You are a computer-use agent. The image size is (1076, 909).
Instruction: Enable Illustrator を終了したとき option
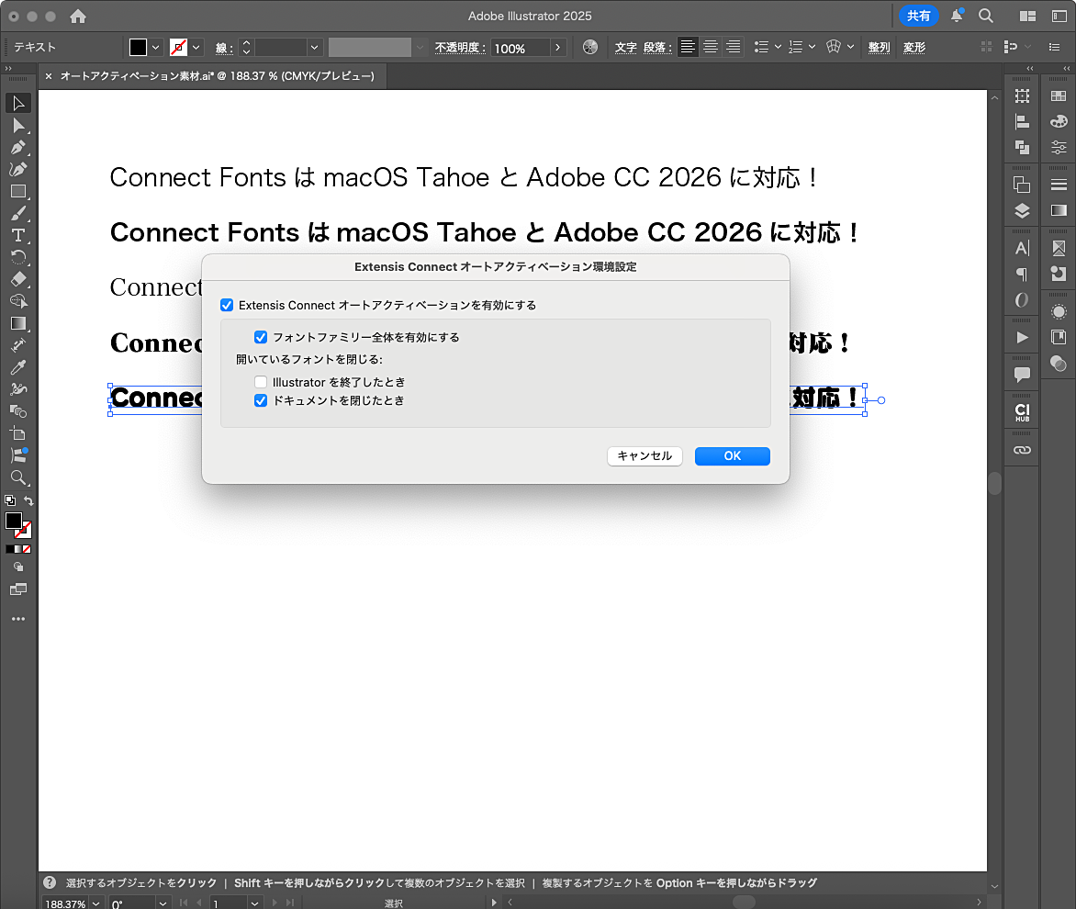pos(261,382)
